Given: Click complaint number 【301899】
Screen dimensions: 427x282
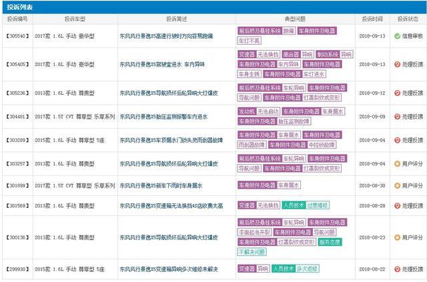Looking at the screenshot, I should point(17,185).
